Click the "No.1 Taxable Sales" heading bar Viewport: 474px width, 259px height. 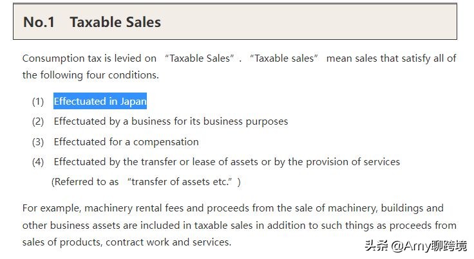point(234,22)
